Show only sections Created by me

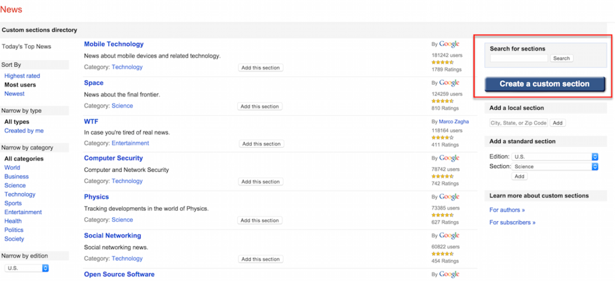coord(24,131)
